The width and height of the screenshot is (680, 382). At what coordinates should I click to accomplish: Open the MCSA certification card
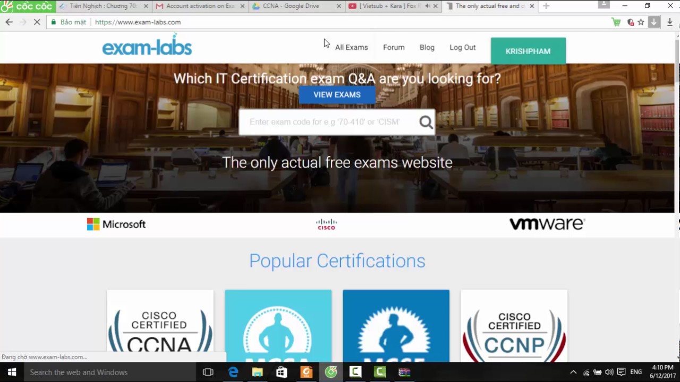pos(278,326)
